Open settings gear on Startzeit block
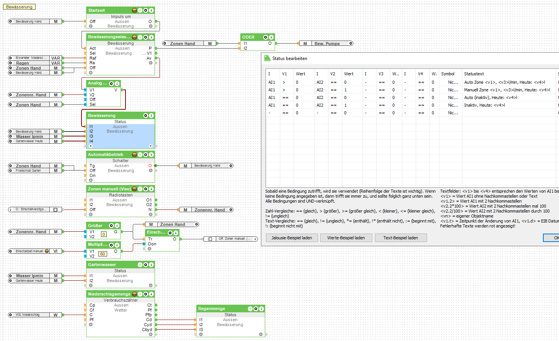559x341 pixels. coord(146,10)
